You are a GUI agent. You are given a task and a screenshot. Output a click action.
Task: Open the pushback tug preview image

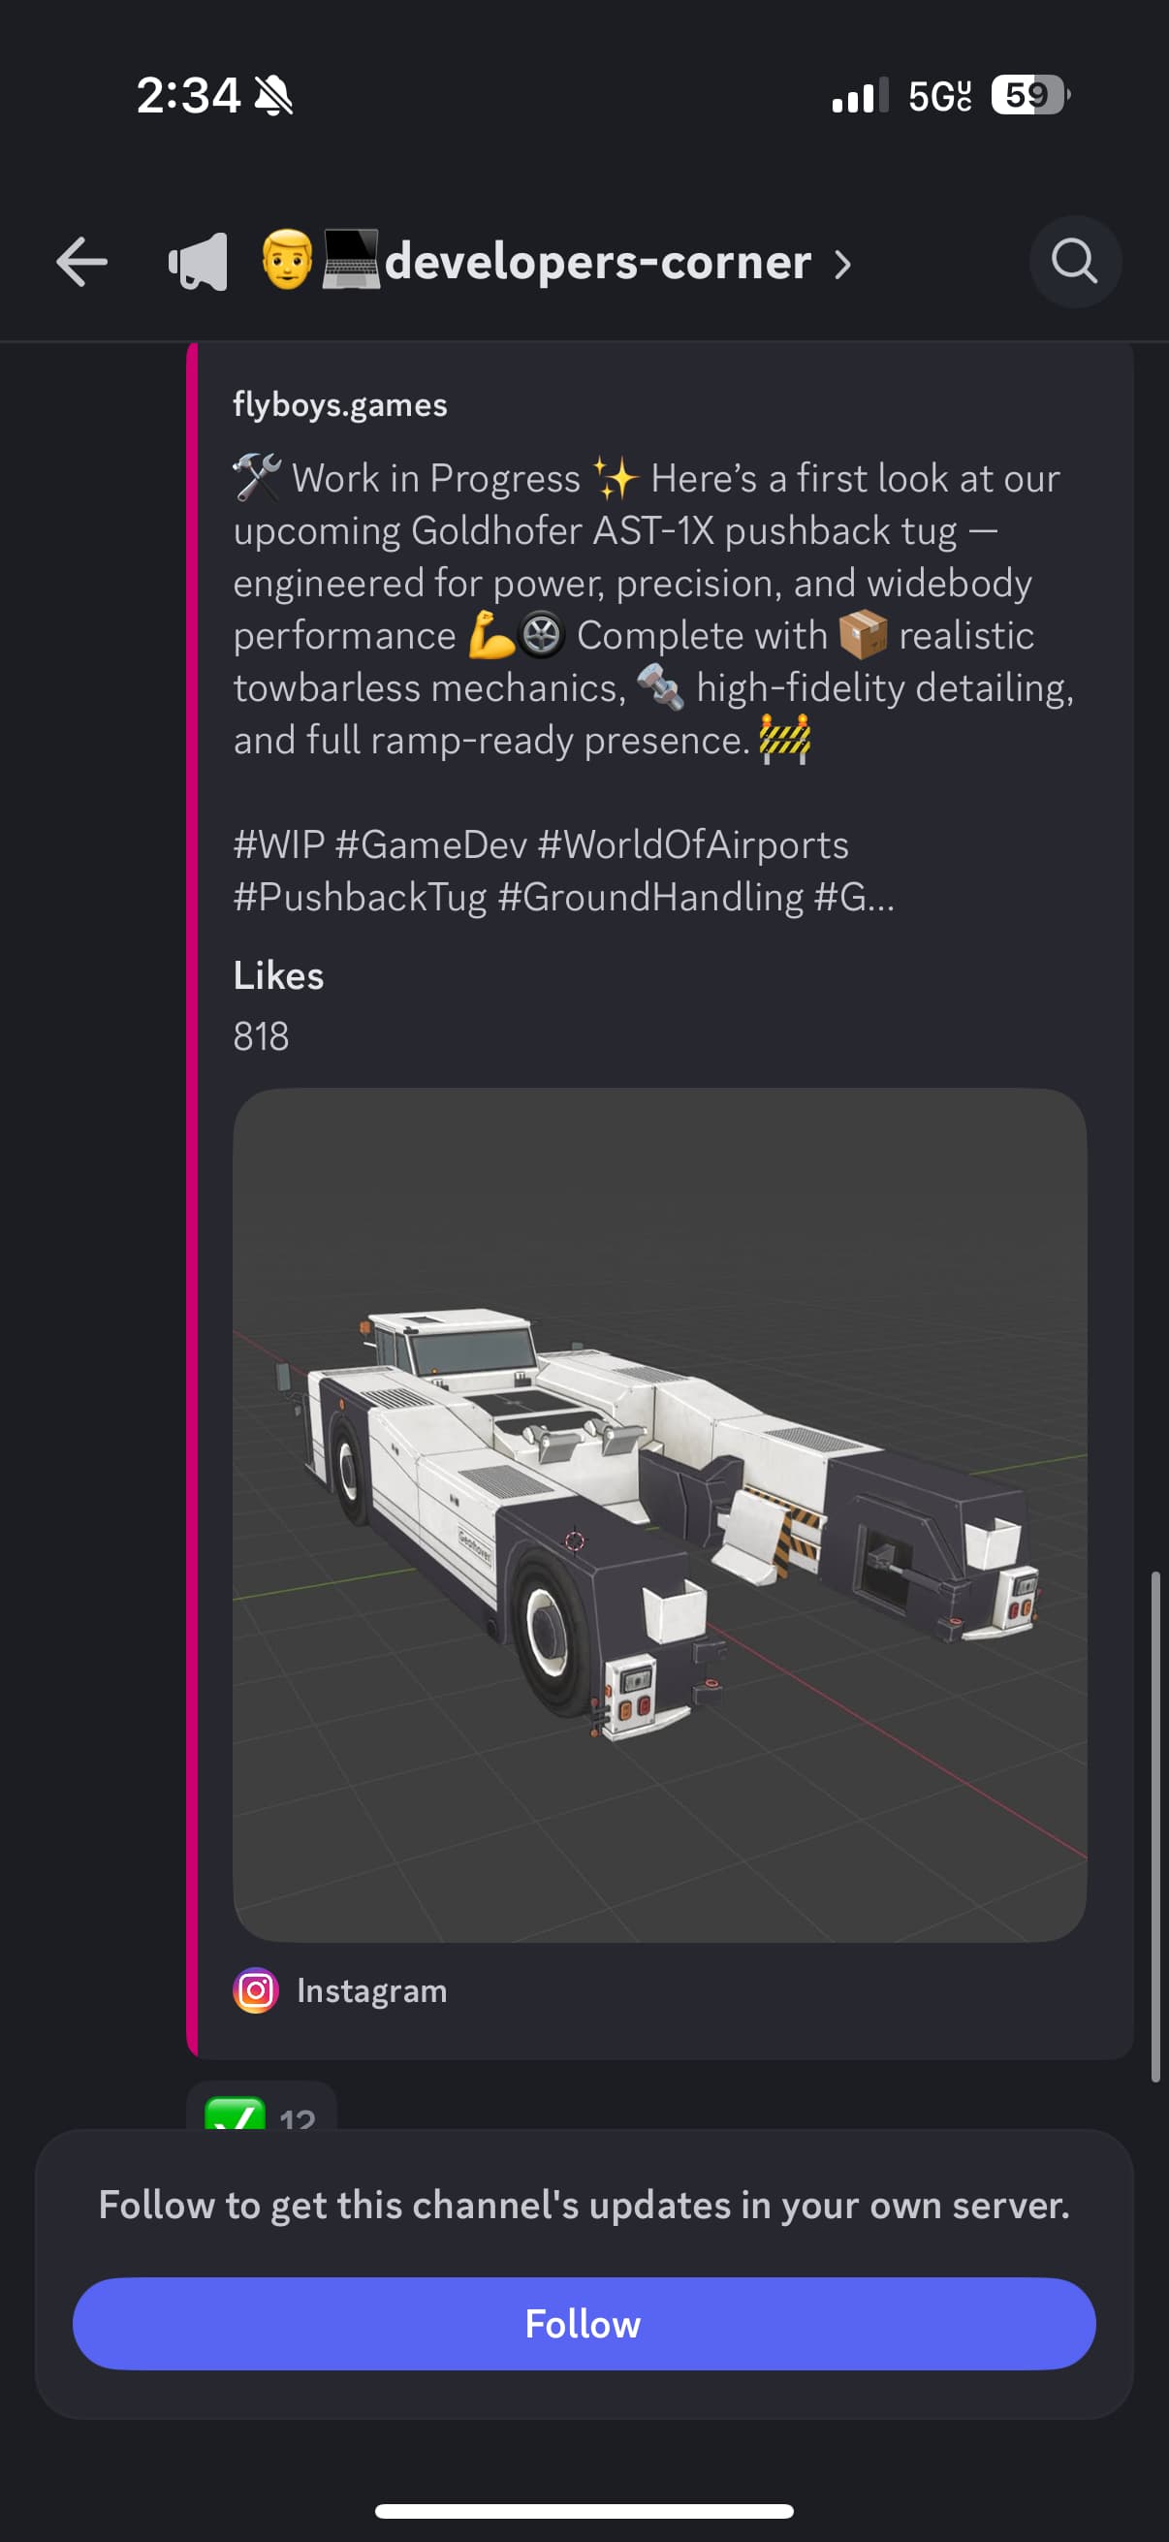[x=660, y=1514]
